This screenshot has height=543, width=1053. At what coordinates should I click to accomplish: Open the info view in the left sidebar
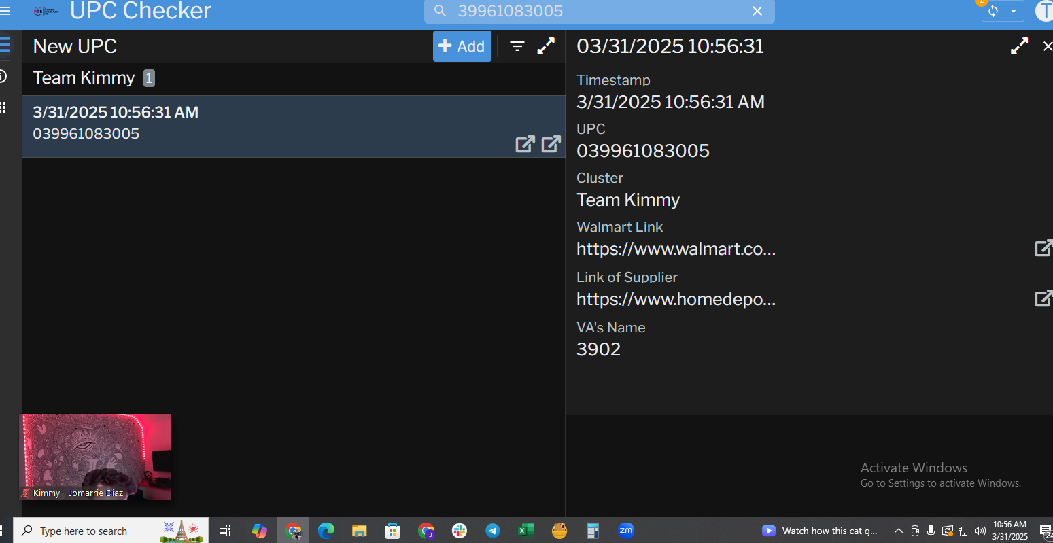(x=3, y=76)
